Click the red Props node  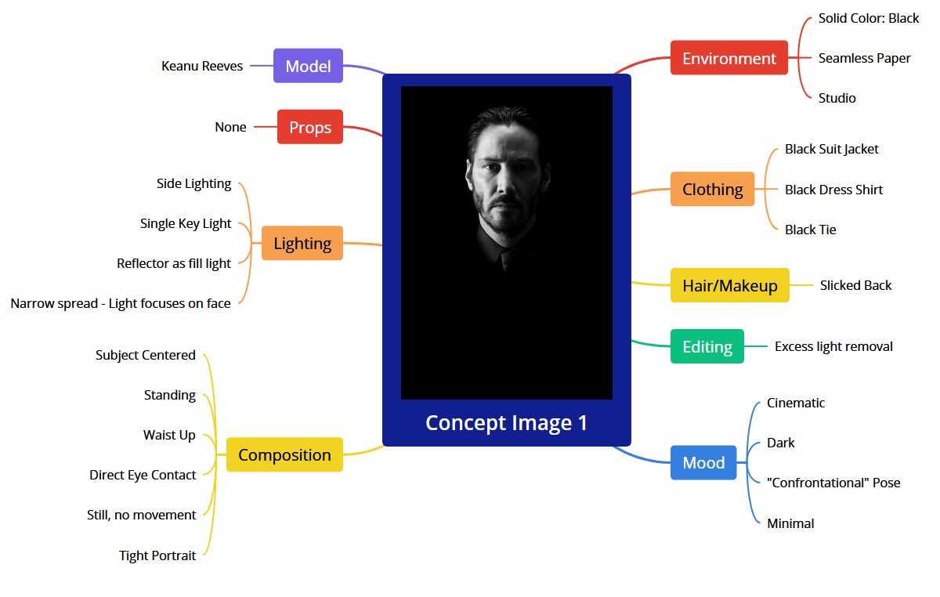[310, 127]
